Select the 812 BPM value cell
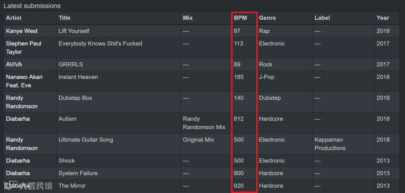Viewport: 405px width, 193px height. (x=238, y=119)
